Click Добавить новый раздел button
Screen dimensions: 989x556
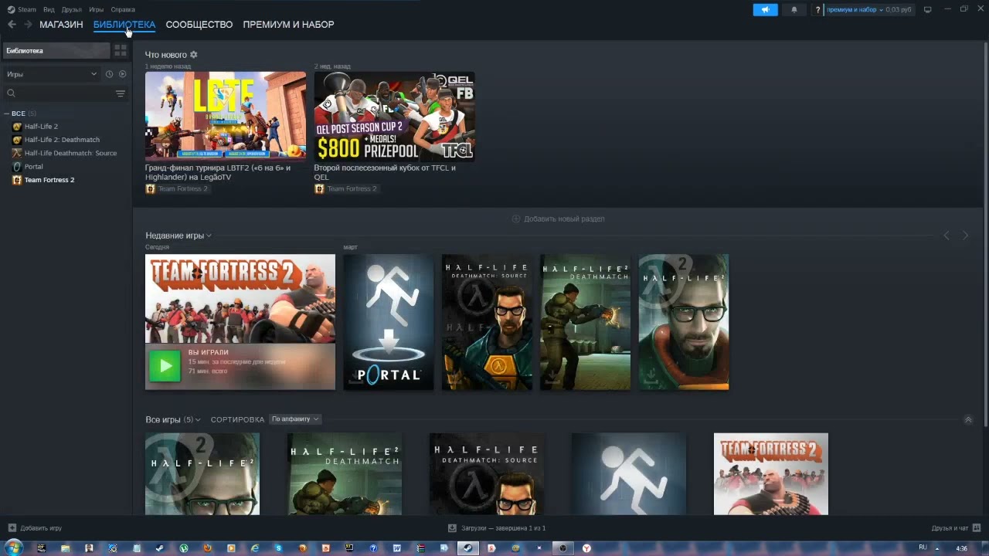(x=559, y=219)
